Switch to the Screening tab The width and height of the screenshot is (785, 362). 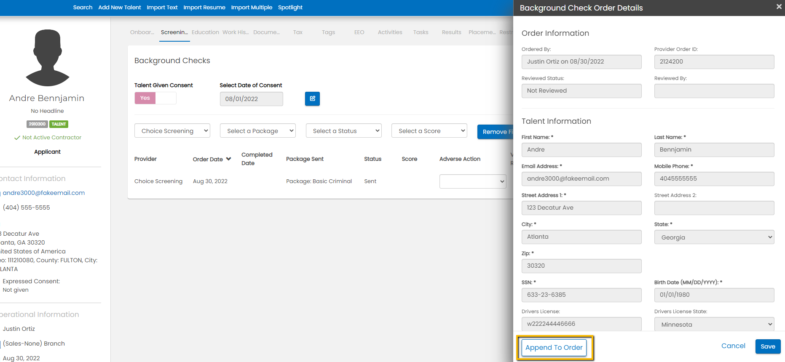(x=174, y=32)
